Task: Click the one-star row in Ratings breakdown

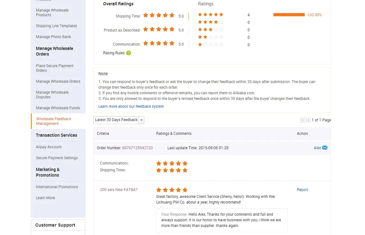Action: tap(211, 45)
